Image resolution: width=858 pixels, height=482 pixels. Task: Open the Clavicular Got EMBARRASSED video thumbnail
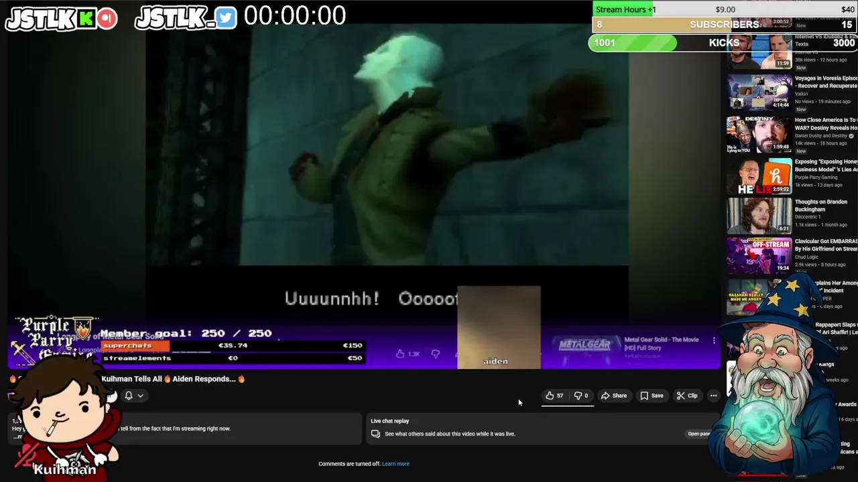pyautogui.click(x=759, y=255)
